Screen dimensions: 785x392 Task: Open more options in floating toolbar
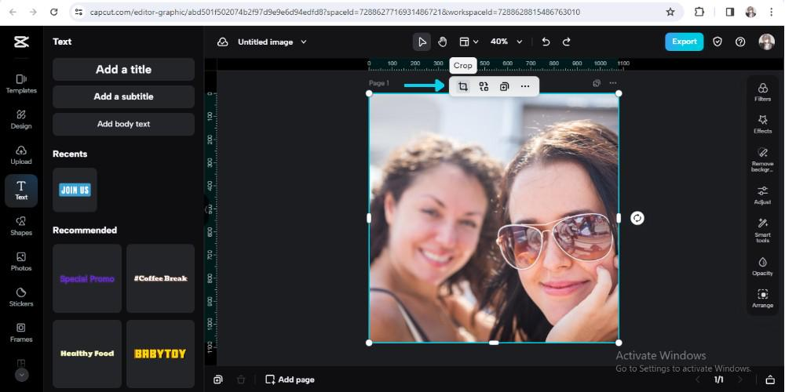pyautogui.click(x=524, y=86)
